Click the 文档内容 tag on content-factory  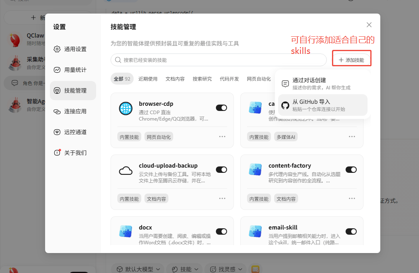click(286, 199)
